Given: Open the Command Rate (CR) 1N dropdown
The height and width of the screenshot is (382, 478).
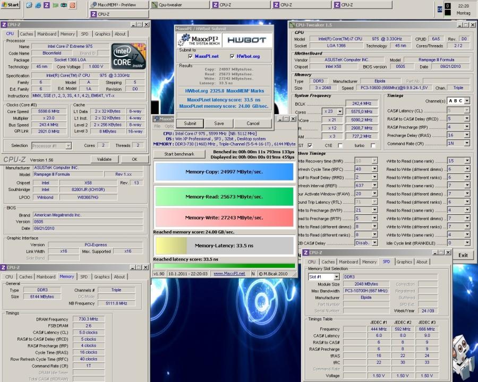Looking at the screenshot, I should point(467,143).
